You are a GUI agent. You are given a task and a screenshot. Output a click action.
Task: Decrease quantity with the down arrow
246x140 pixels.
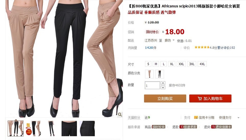(163, 87)
